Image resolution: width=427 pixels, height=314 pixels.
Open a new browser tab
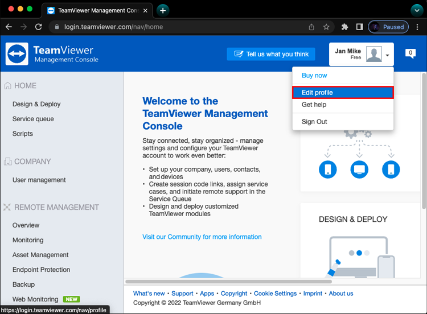pos(163,10)
